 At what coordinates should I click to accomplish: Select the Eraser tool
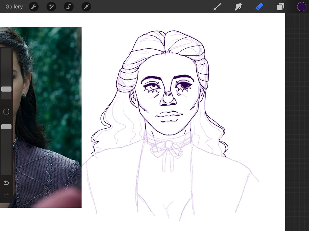point(260,7)
